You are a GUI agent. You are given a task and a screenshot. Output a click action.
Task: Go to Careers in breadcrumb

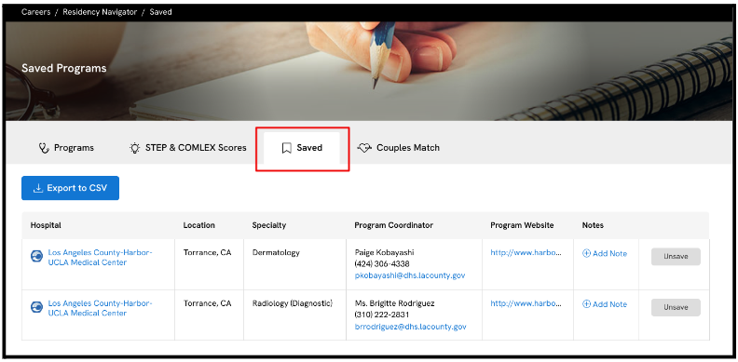35,12
